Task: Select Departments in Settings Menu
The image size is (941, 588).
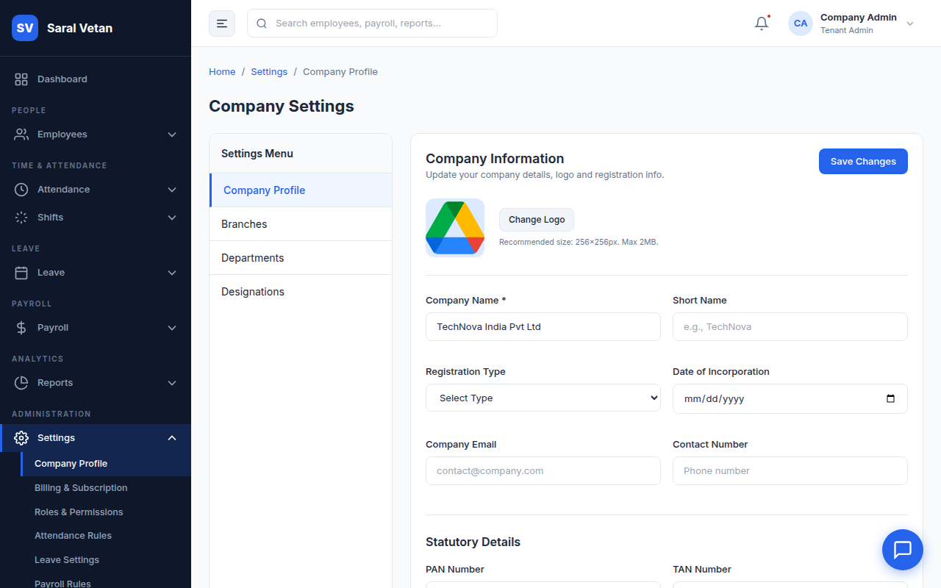Action: (x=301, y=258)
